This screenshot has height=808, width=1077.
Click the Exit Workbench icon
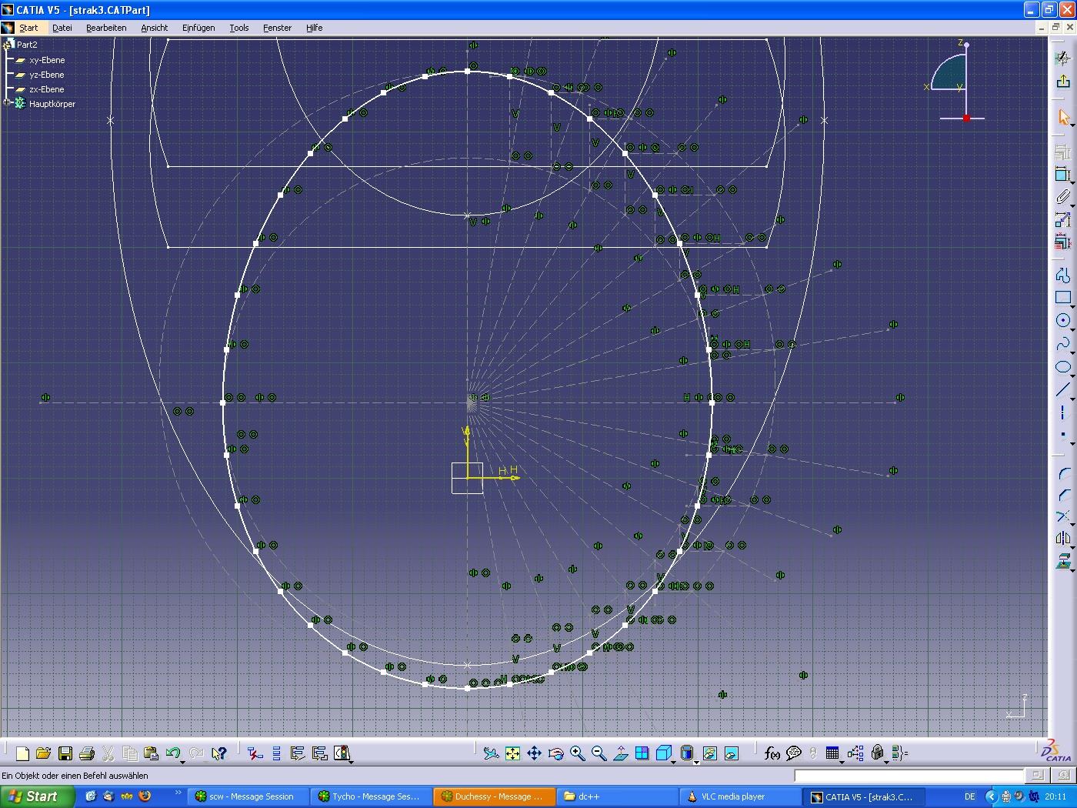click(1063, 81)
